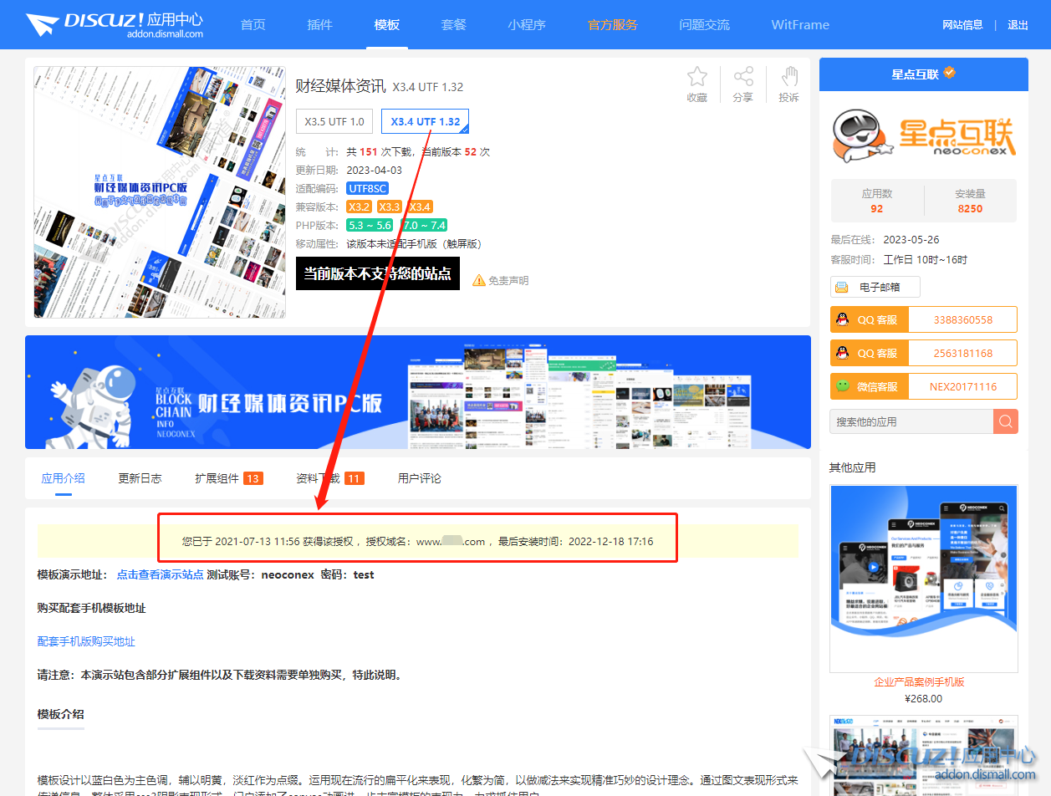1051x796 pixels.
Task: Click the QQ penguin icon for 2563181168
Action: click(x=842, y=353)
